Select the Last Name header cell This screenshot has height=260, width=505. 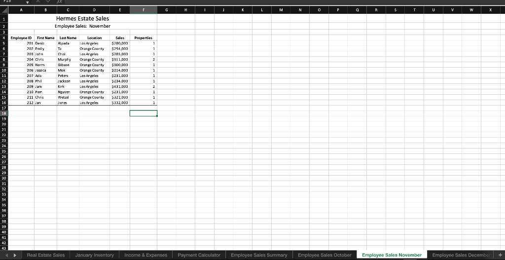click(x=68, y=37)
